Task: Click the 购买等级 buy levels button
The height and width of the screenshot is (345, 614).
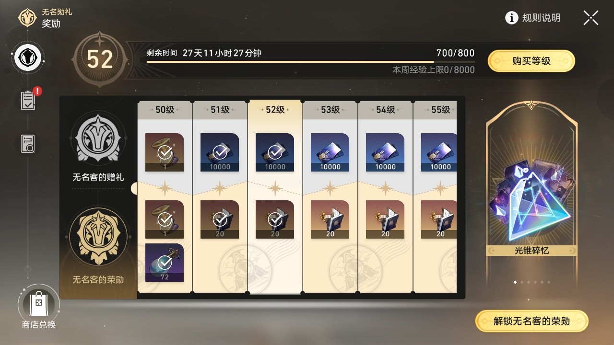Action: 531,61
